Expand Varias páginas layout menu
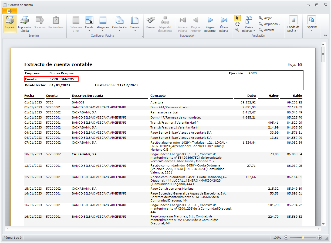This screenshot has height=243, width=331. point(248,24)
